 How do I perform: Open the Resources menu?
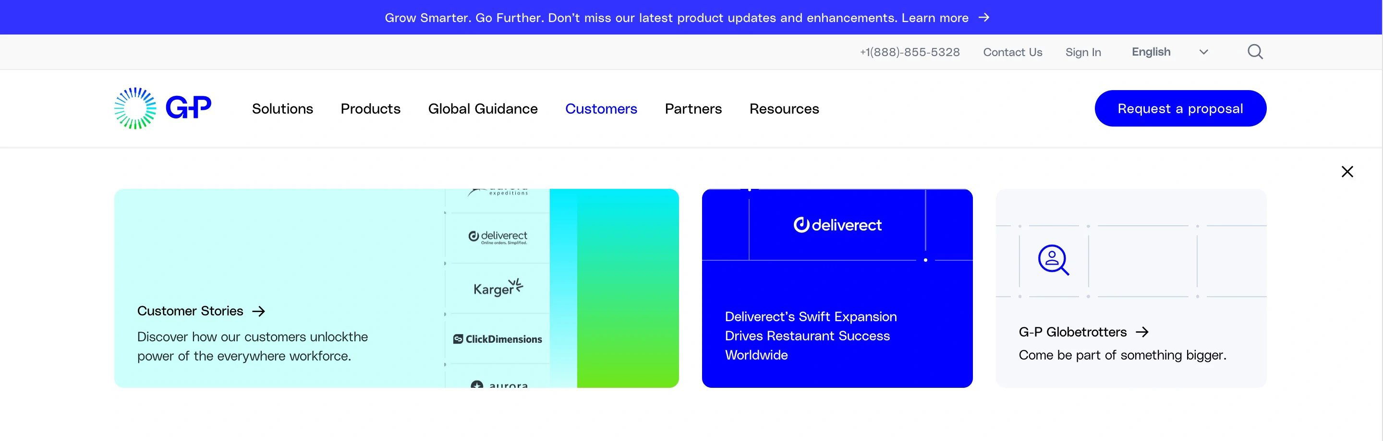pos(784,109)
